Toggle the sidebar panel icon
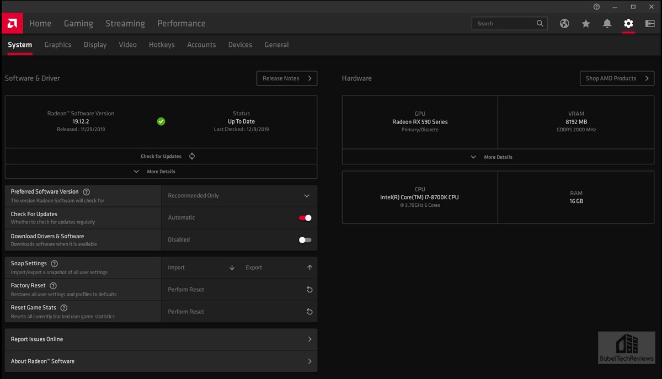Viewport: 662px width, 379px height. (x=650, y=24)
